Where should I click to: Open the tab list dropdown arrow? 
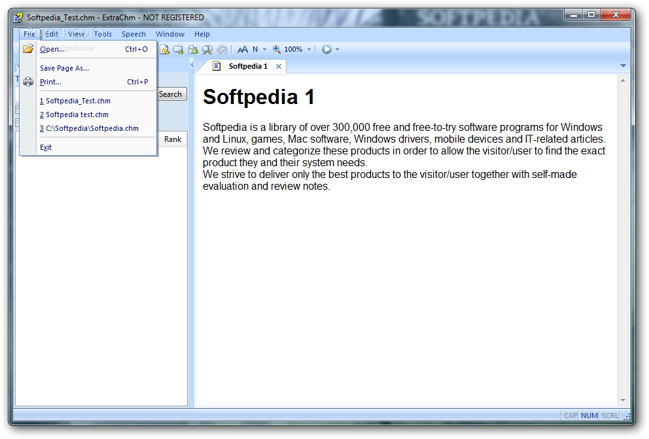623,66
